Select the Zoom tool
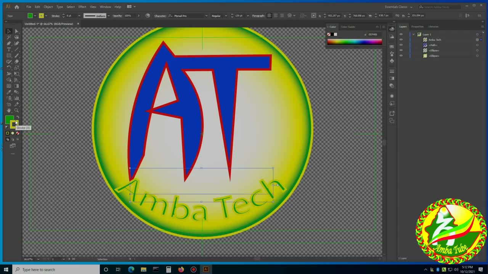The height and width of the screenshot is (274, 488). click(x=16, y=110)
